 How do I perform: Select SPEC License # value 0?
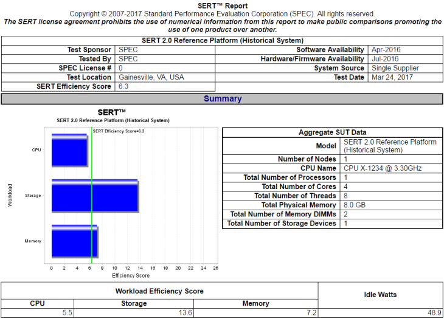tap(120, 68)
